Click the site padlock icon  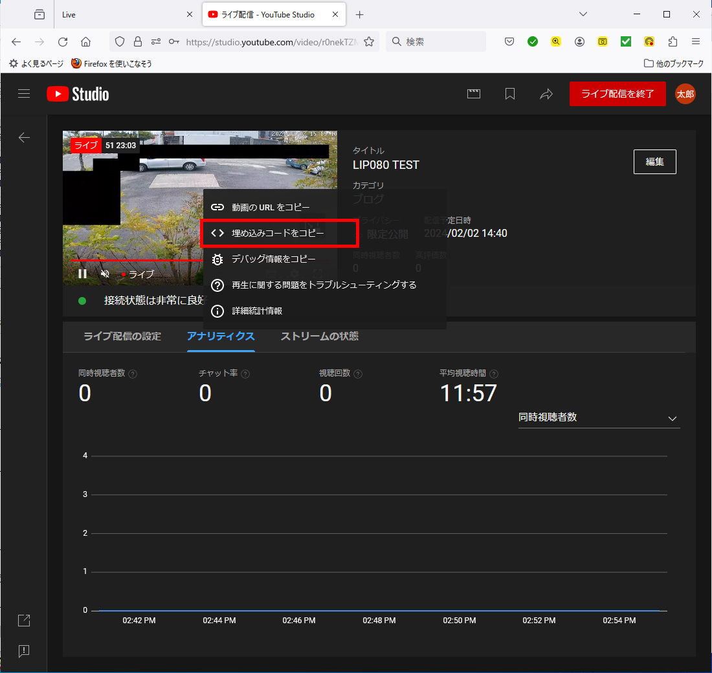click(138, 42)
